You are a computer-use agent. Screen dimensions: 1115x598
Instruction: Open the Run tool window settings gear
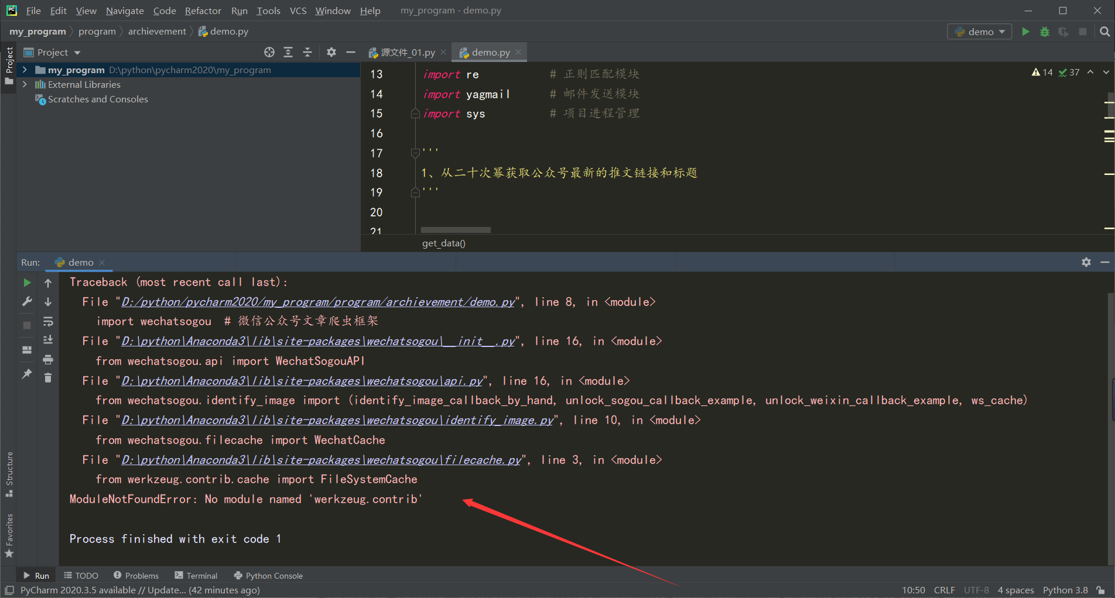click(x=1086, y=262)
